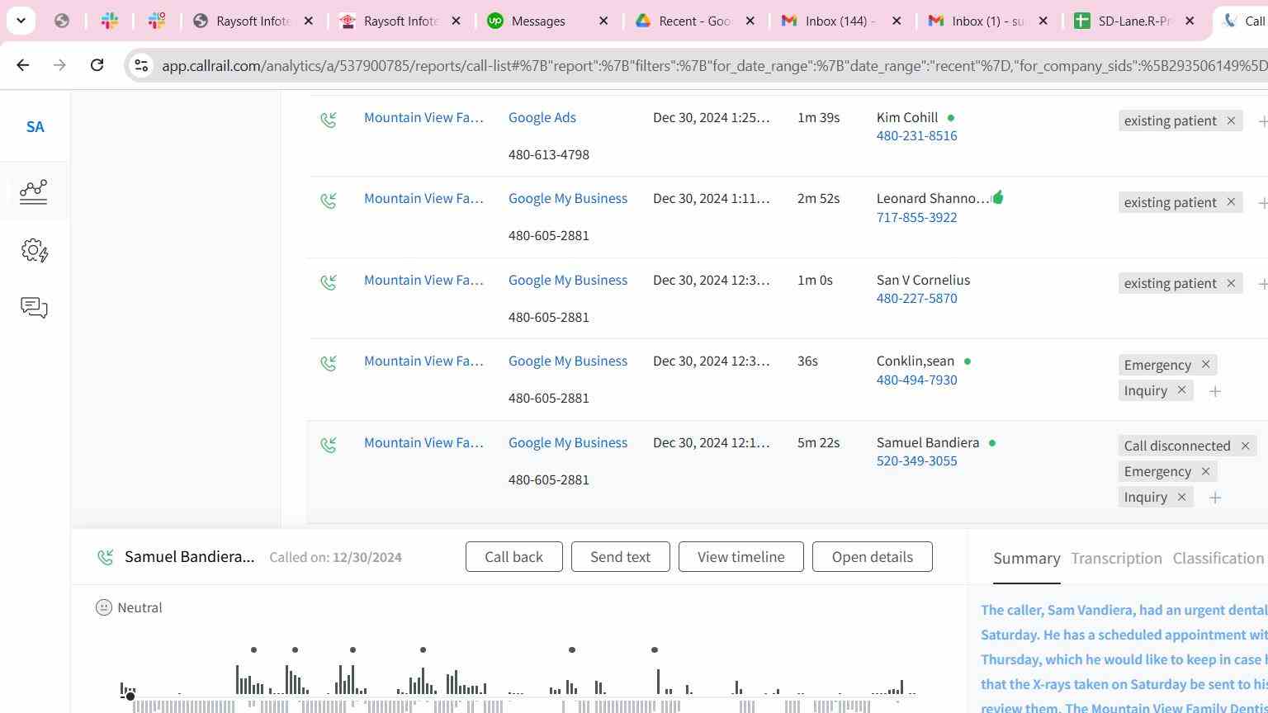The height and width of the screenshot is (713, 1268).
Task: Switch to Recent - Google Drive tab
Action: 693,21
